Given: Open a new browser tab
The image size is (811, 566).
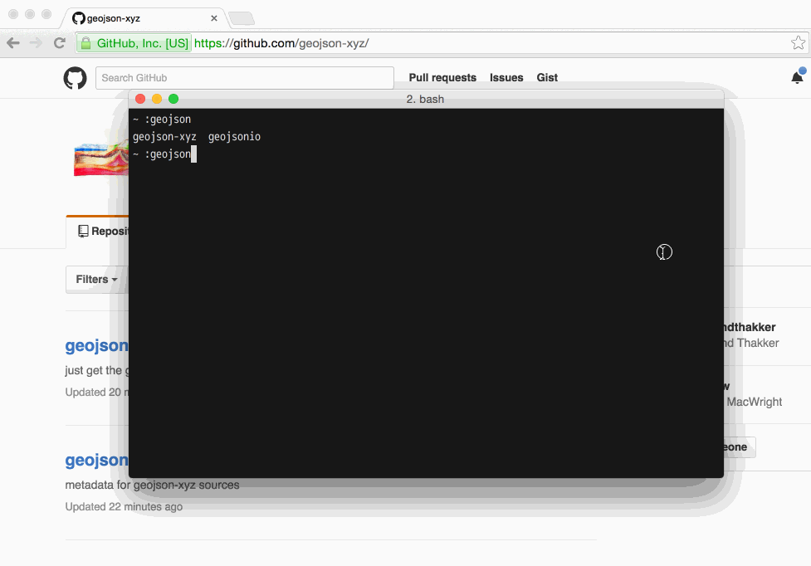Looking at the screenshot, I should [x=242, y=18].
